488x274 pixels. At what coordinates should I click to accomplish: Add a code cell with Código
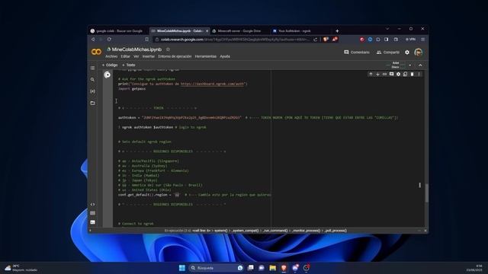110,65
